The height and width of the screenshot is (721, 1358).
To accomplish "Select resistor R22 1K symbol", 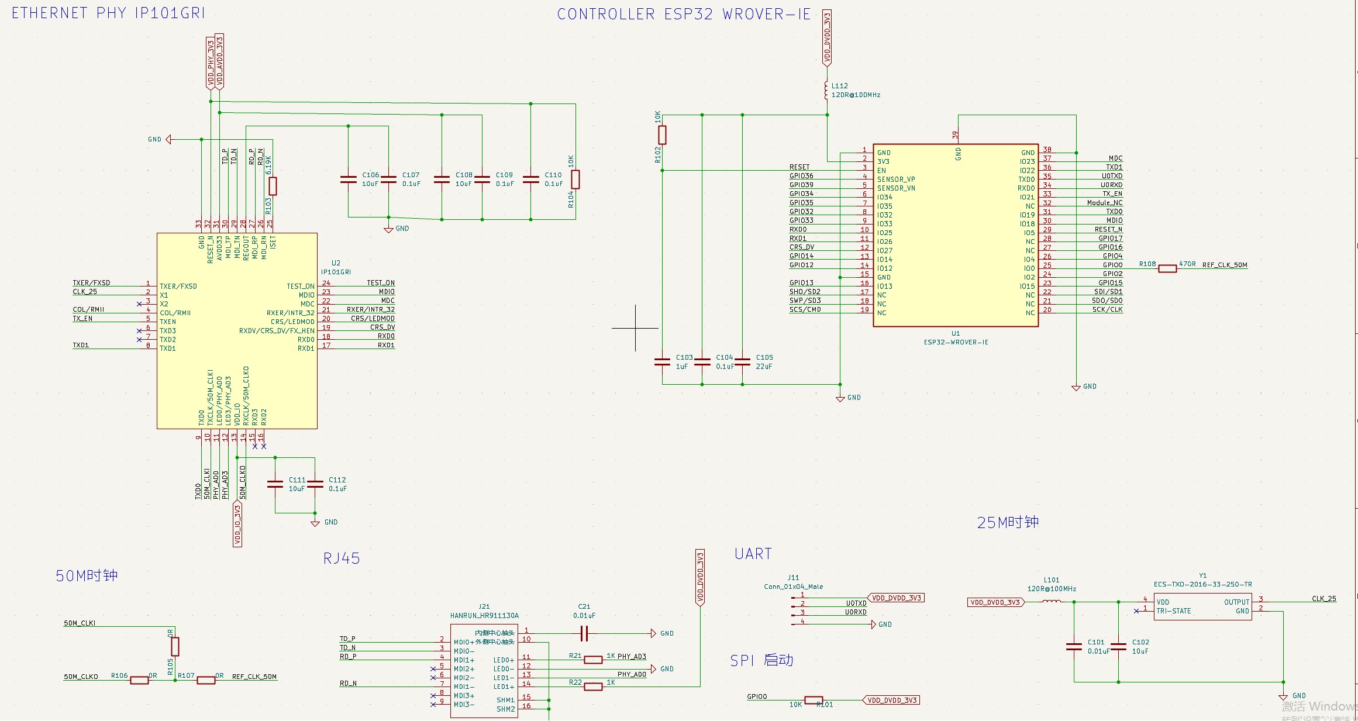I will 593,686.
